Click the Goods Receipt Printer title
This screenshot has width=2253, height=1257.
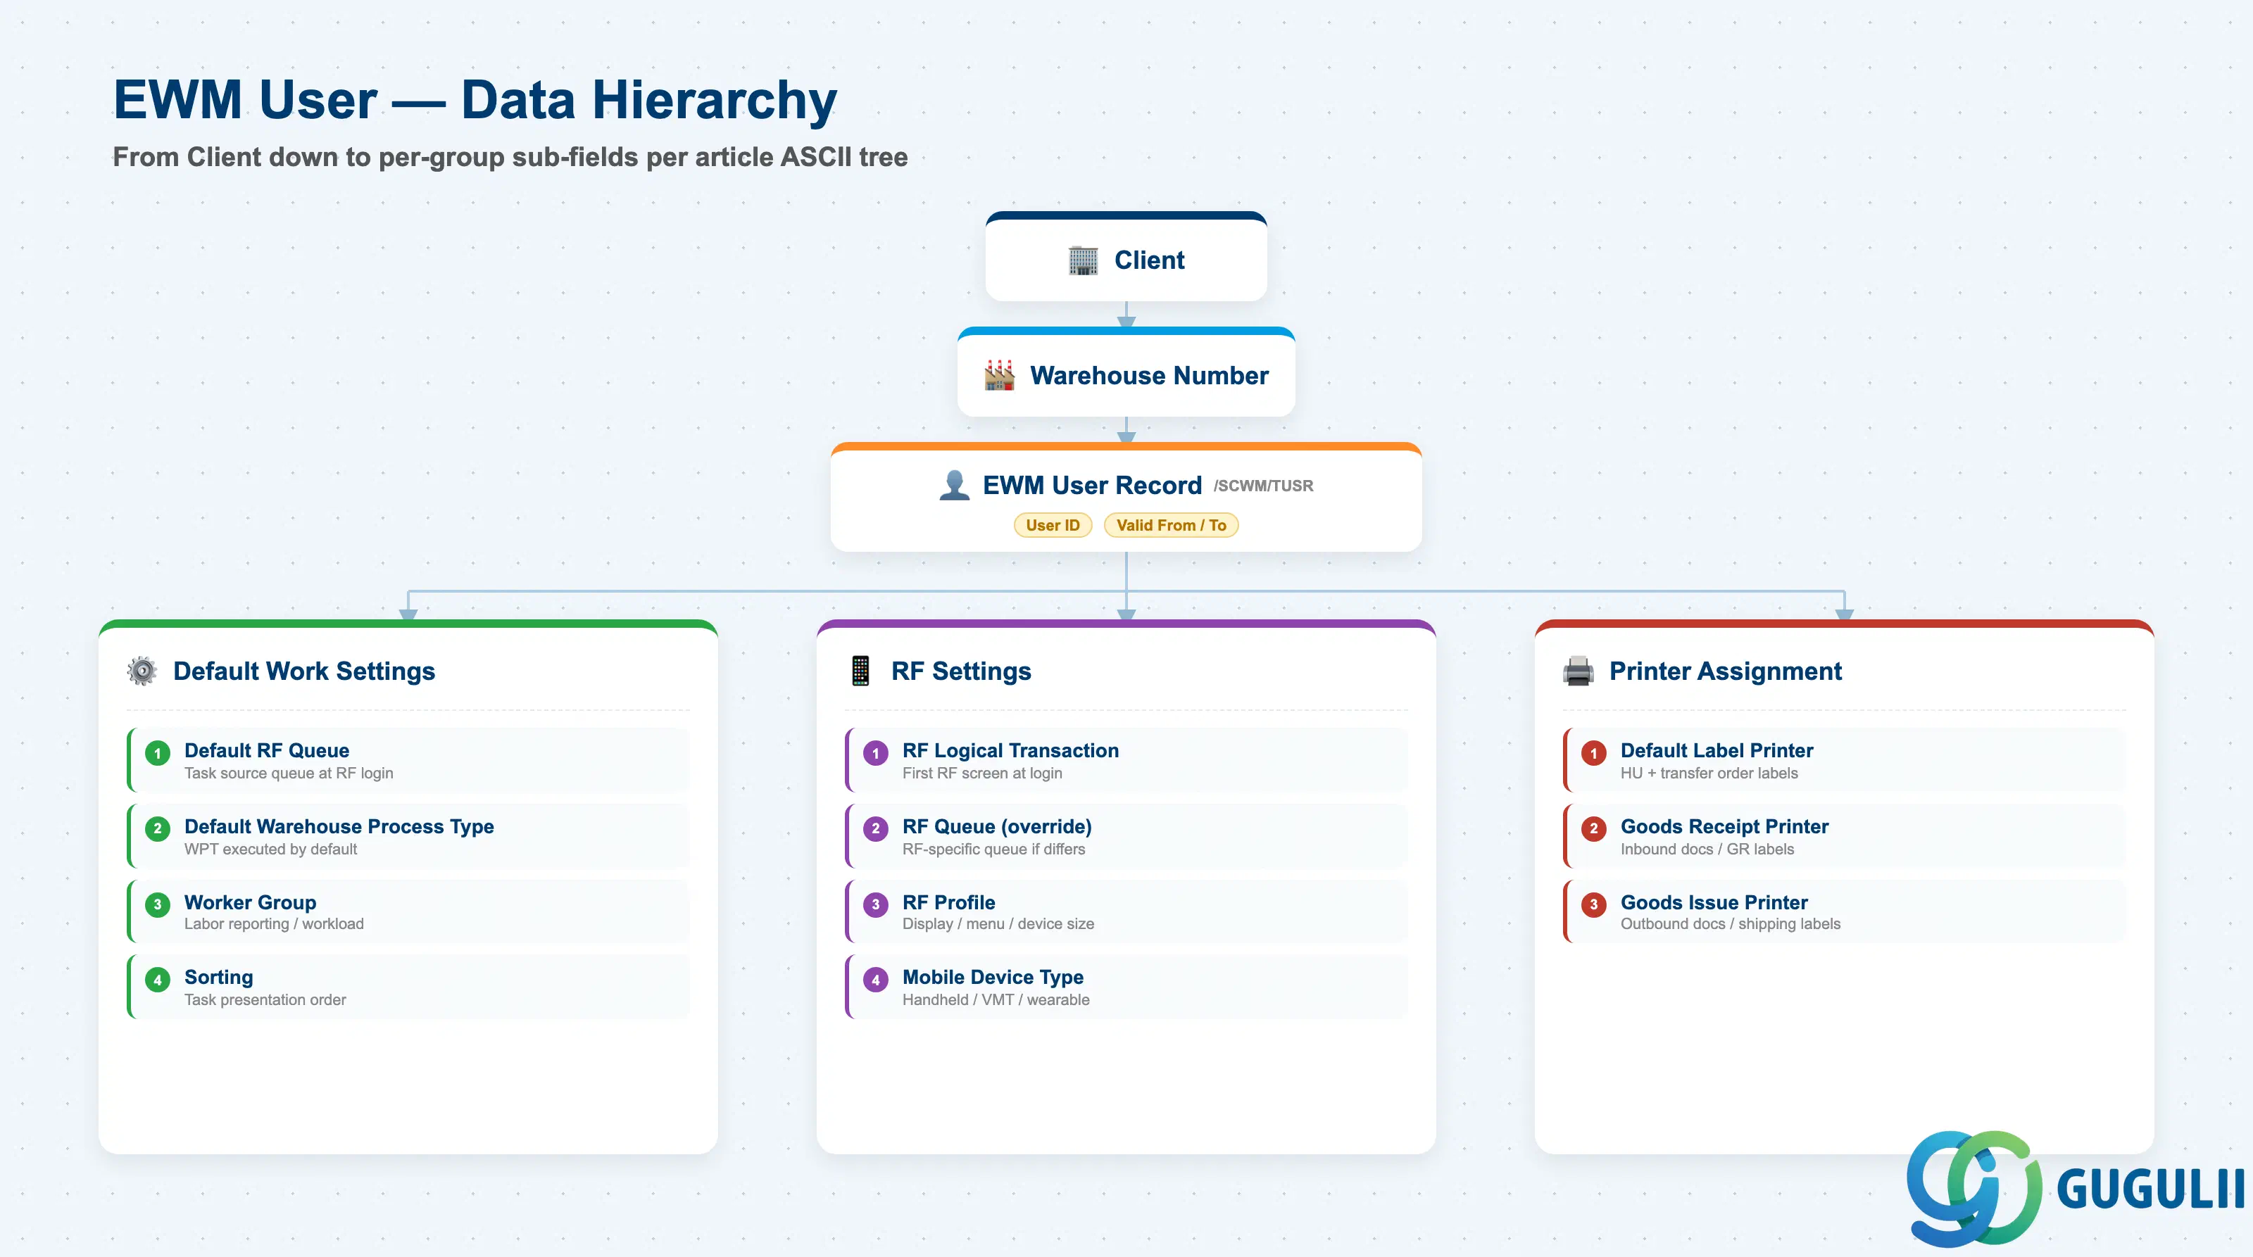(x=1725, y=827)
